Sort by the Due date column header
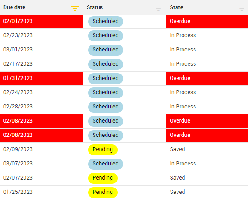This screenshot has height=199, width=248. (14, 7)
